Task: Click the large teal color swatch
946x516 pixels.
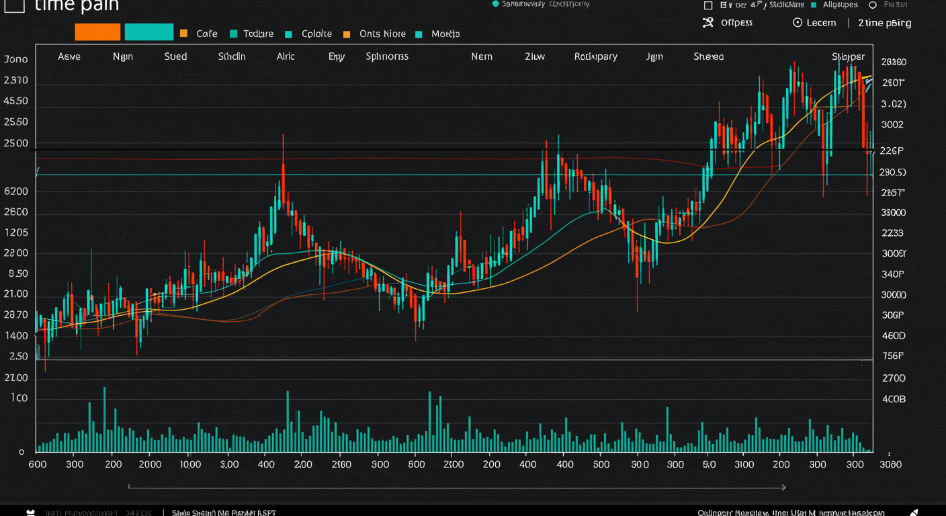Action: point(149,32)
